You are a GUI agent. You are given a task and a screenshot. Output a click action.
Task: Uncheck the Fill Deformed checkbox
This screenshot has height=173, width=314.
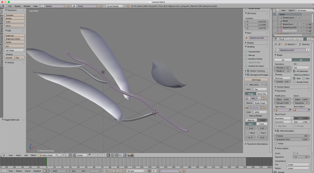294,71
